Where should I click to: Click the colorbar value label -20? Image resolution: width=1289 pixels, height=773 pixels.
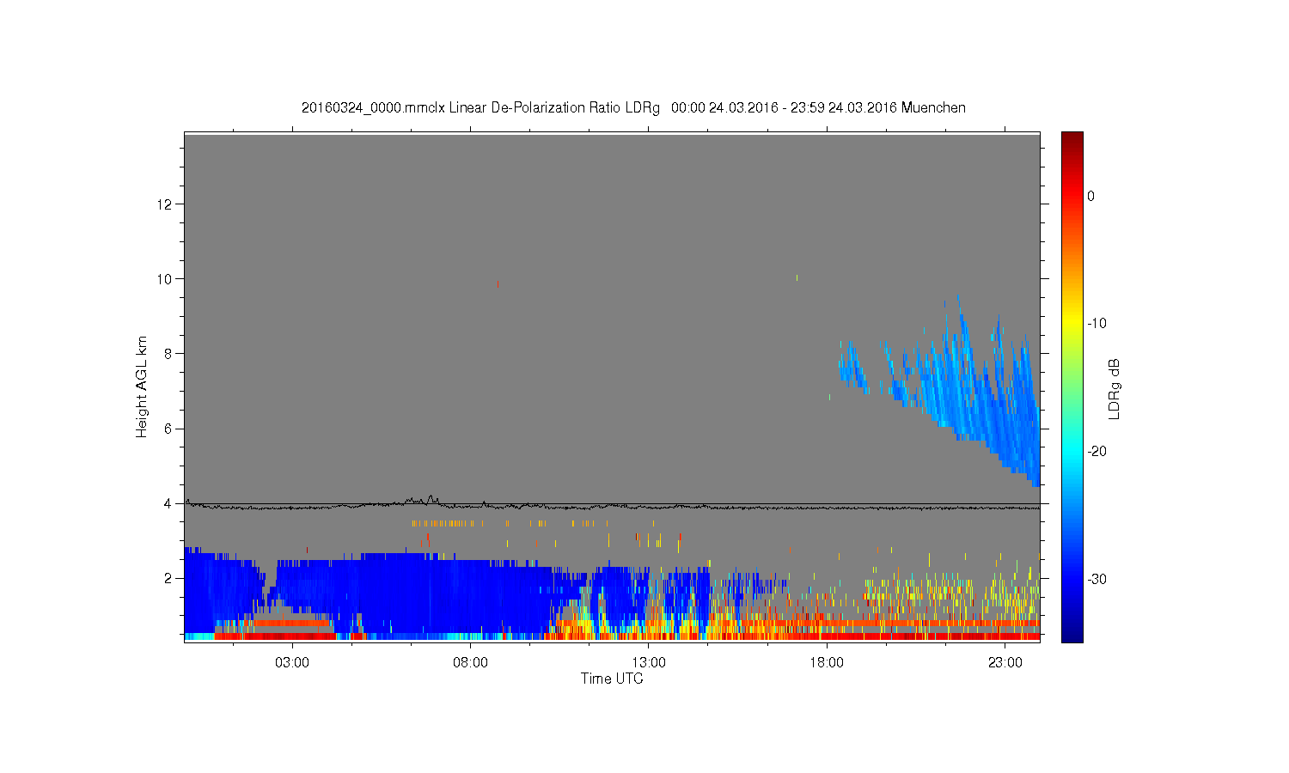[1097, 452]
